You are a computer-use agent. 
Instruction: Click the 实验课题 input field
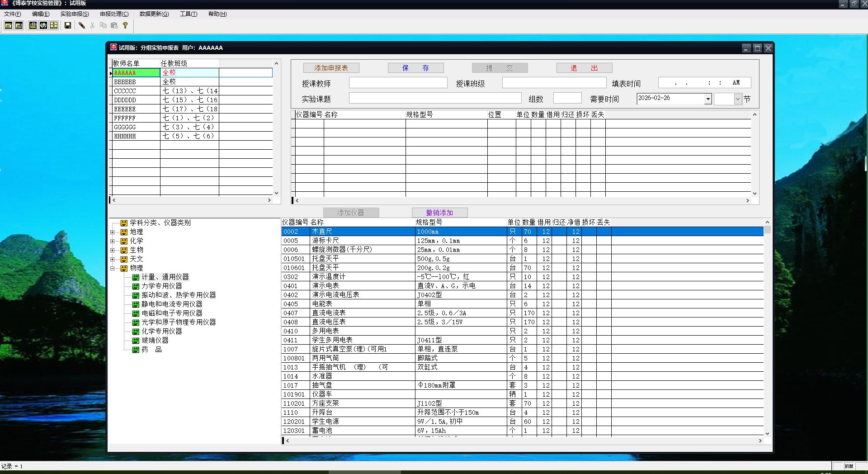(435, 99)
